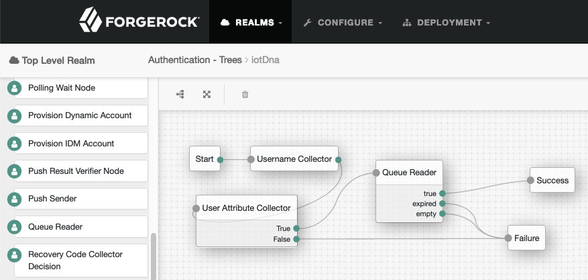The image size is (588, 280).
Task: Click the Push Sender user icon
Action: [14, 199]
